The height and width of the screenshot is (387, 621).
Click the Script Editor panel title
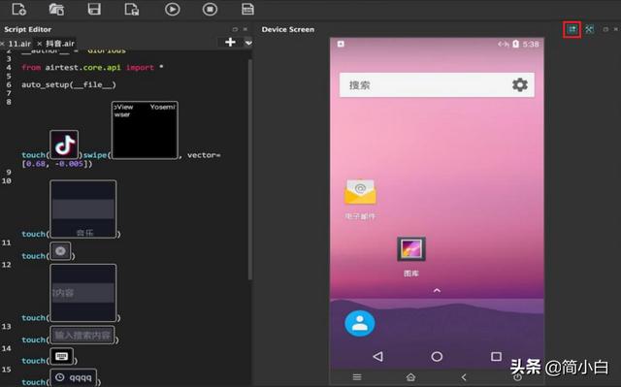(x=28, y=29)
